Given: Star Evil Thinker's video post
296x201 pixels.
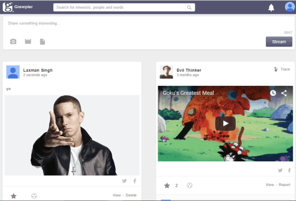Looking at the screenshot, I should click(167, 185).
